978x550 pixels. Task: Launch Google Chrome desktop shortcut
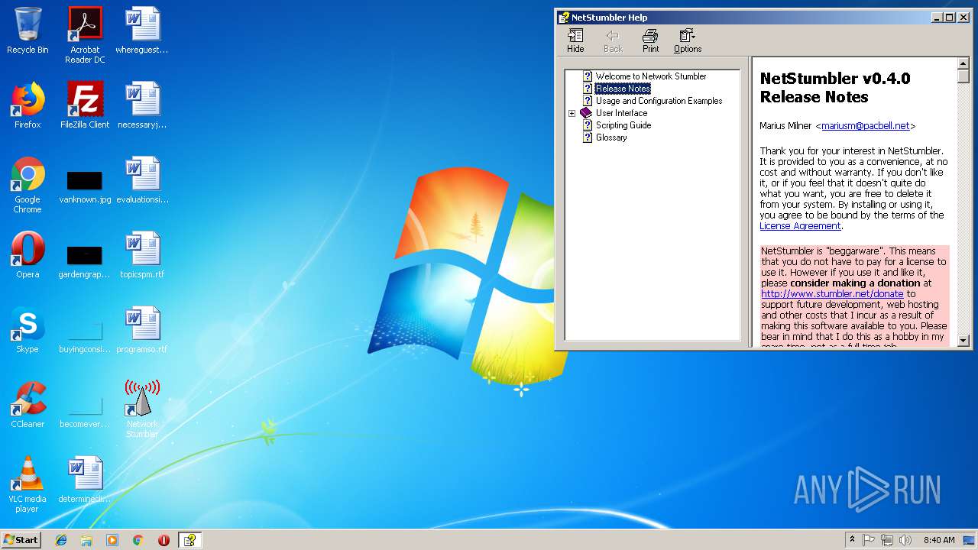pos(28,185)
